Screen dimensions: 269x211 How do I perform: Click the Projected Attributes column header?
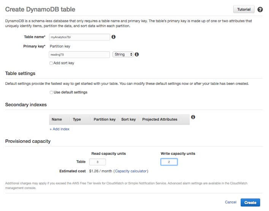160,119
